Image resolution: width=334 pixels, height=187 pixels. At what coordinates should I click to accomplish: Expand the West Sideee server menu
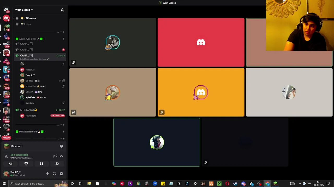pyautogui.click(x=24, y=10)
